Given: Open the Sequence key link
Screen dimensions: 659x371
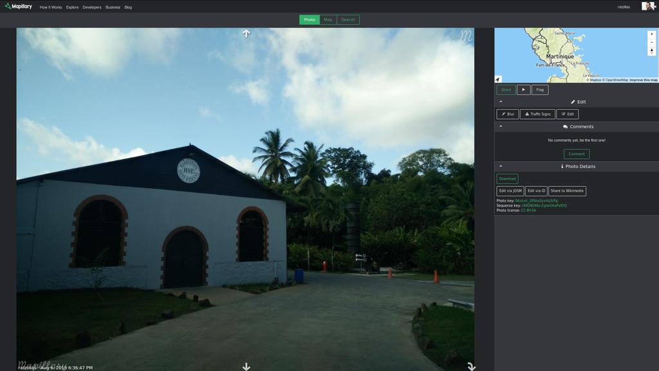Looking at the screenshot, I should pos(544,205).
